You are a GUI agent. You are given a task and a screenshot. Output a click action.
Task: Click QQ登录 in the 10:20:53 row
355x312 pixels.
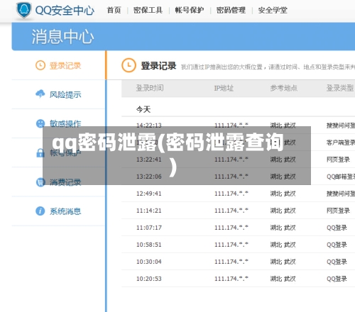tap(337, 279)
